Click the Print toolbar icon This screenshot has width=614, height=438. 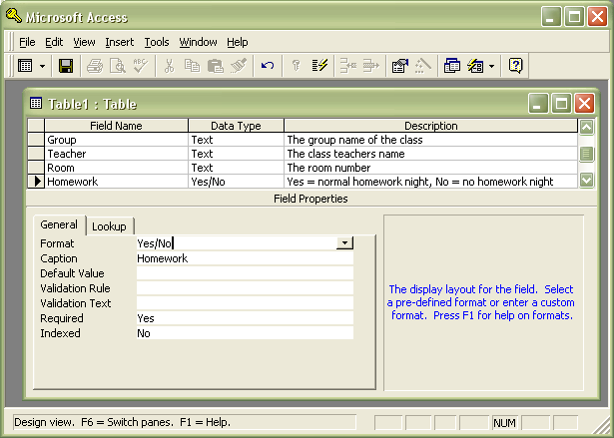(x=95, y=66)
